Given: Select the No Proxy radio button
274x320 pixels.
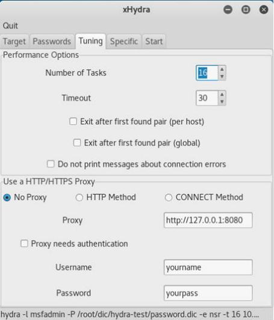Looking at the screenshot, I should (x=7, y=197).
